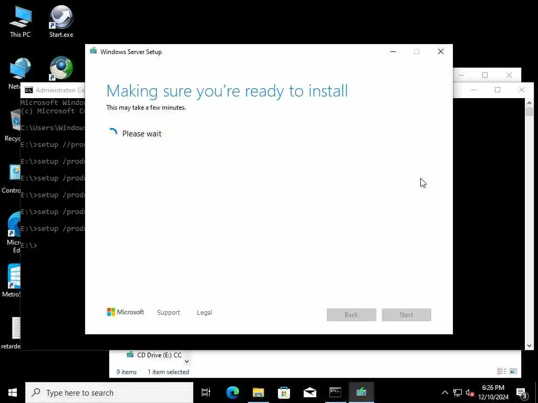Click the Next button in Setup

pyautogui.click(x=407, y=315)
